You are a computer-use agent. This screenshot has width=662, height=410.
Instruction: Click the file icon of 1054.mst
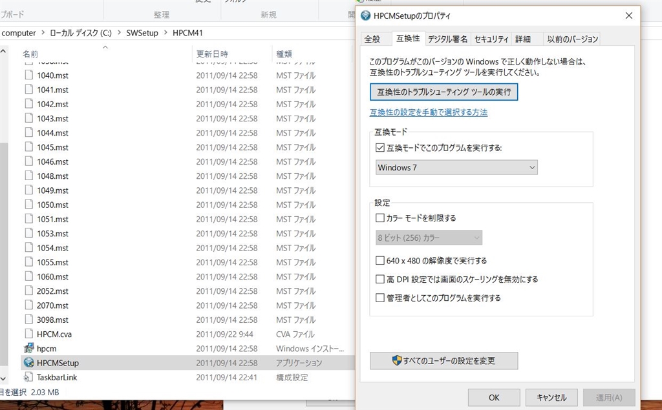tap(28, 247)
